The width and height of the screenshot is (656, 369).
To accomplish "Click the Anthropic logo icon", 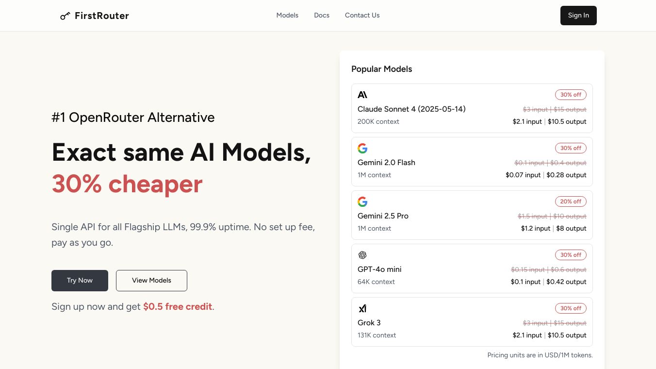I will click(x=362, y=95).
